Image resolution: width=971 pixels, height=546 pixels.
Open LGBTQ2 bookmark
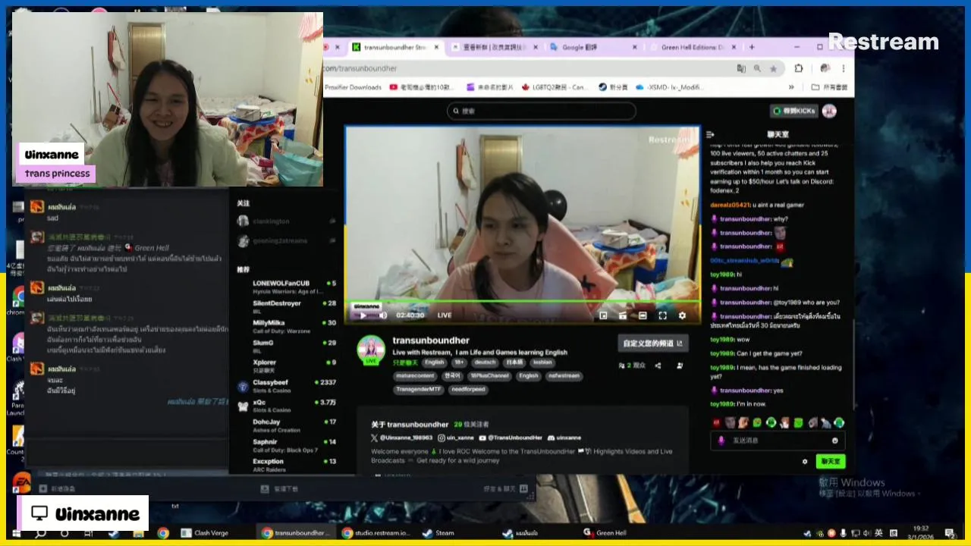click(554, 87)
